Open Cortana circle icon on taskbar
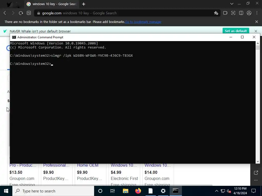Viewport: 262px width, 196px height. coord(100,191)
